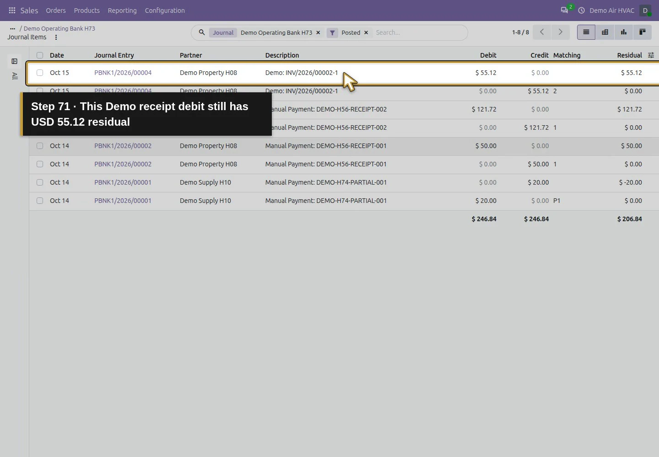Go to the next page of records
Image resolution: width=659 pixels, height=457 pixels.
point(560,32)
